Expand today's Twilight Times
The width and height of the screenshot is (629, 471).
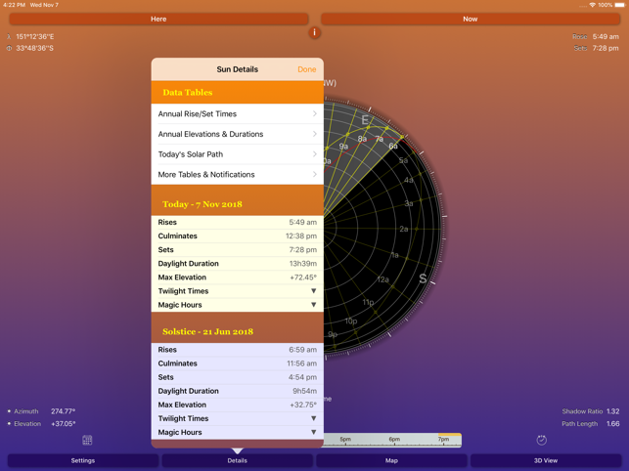[313, 291]
